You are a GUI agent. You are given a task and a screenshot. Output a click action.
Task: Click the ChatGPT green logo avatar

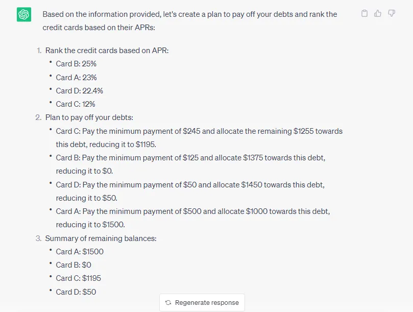point(24,14)
